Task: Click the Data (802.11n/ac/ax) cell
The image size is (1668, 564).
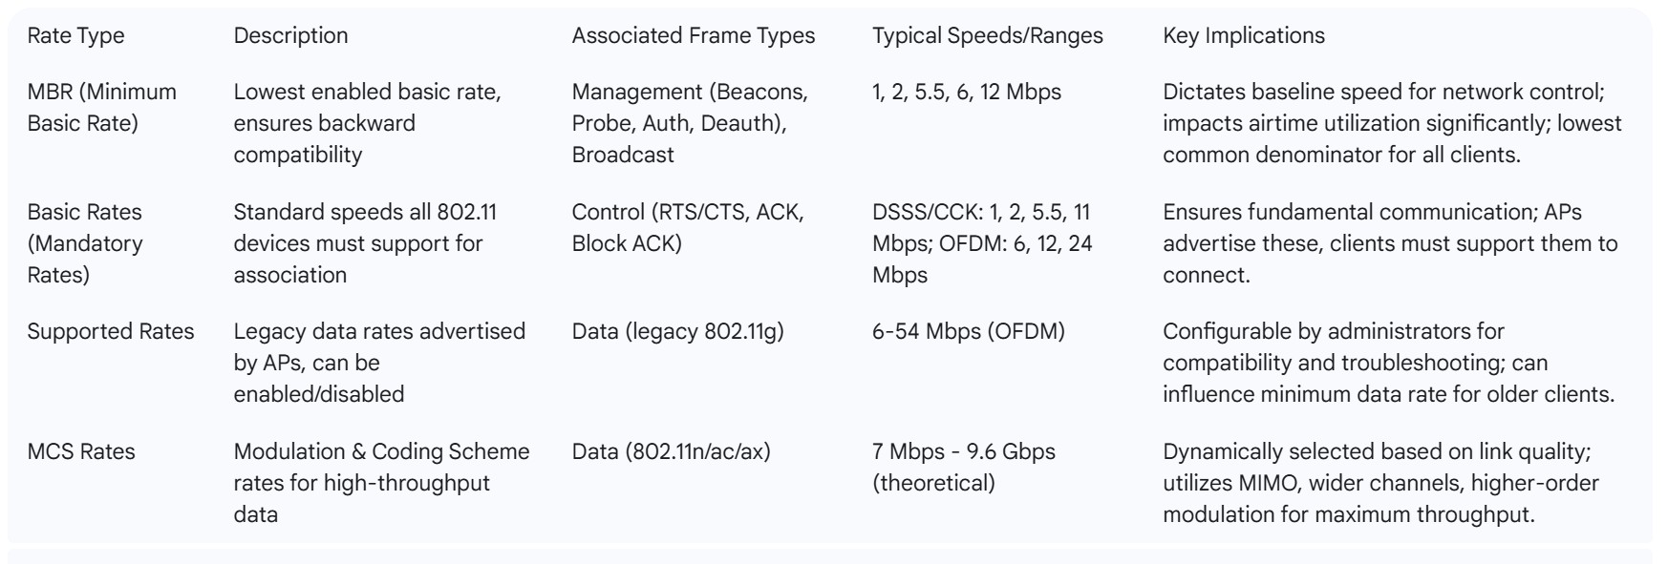Action: [x=671, y=451]
